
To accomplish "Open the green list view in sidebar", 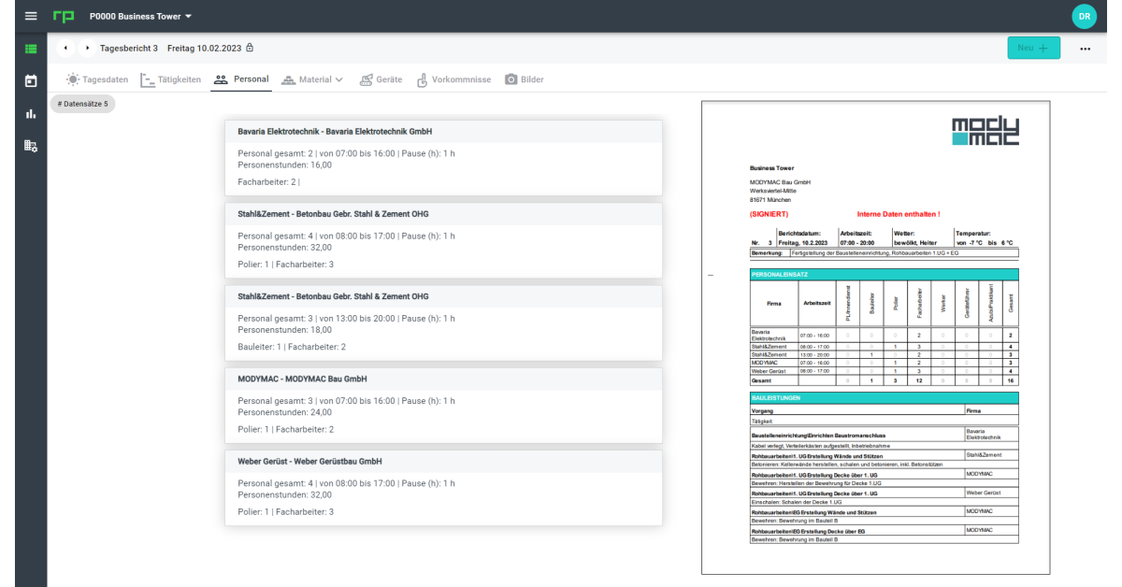I will coord(31,49).
